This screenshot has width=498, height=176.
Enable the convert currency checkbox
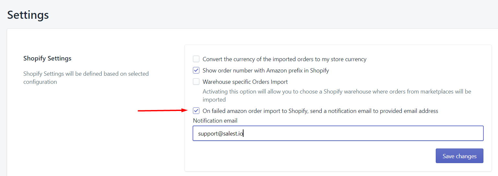[196, 59]
